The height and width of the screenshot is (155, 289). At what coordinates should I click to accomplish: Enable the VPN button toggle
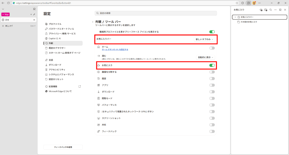(x=212, y=112)
